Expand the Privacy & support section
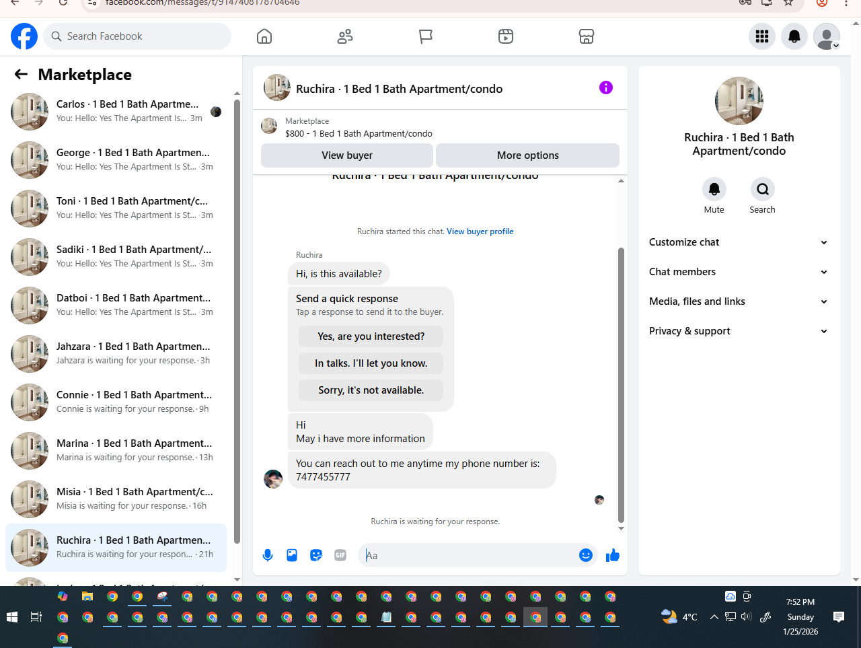Viewport: 861px width, 648px height. (x=739, y=331)
